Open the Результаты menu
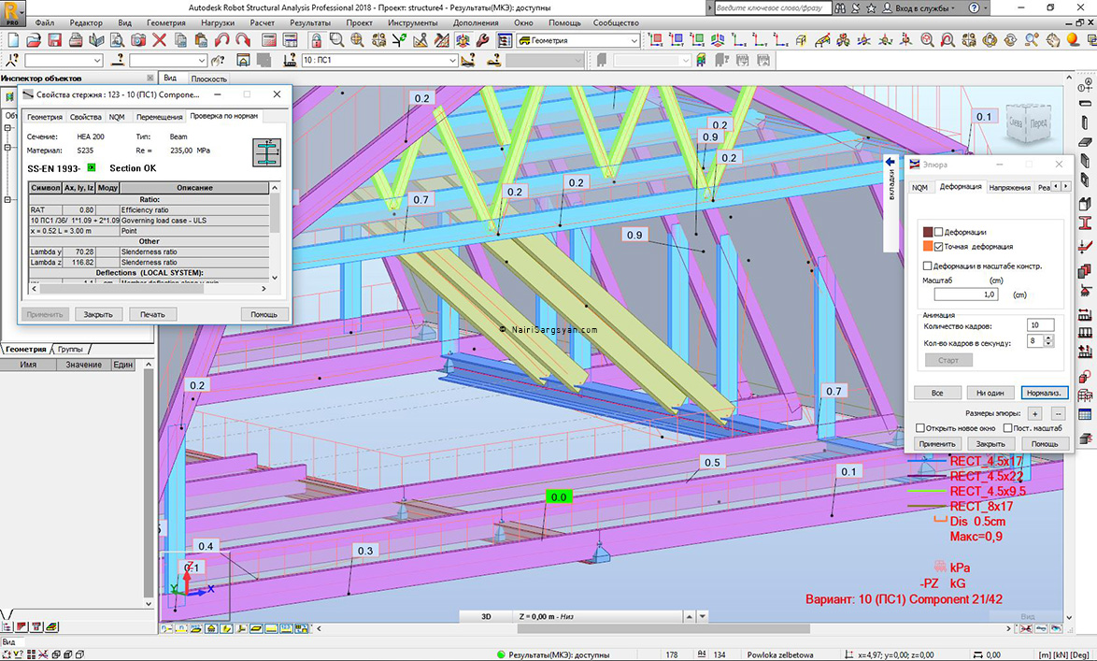 click(x=310, y=22)
